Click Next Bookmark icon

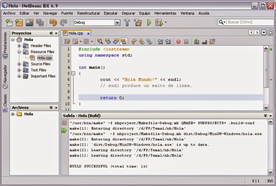pyautogui.click(x=141, y=41)
